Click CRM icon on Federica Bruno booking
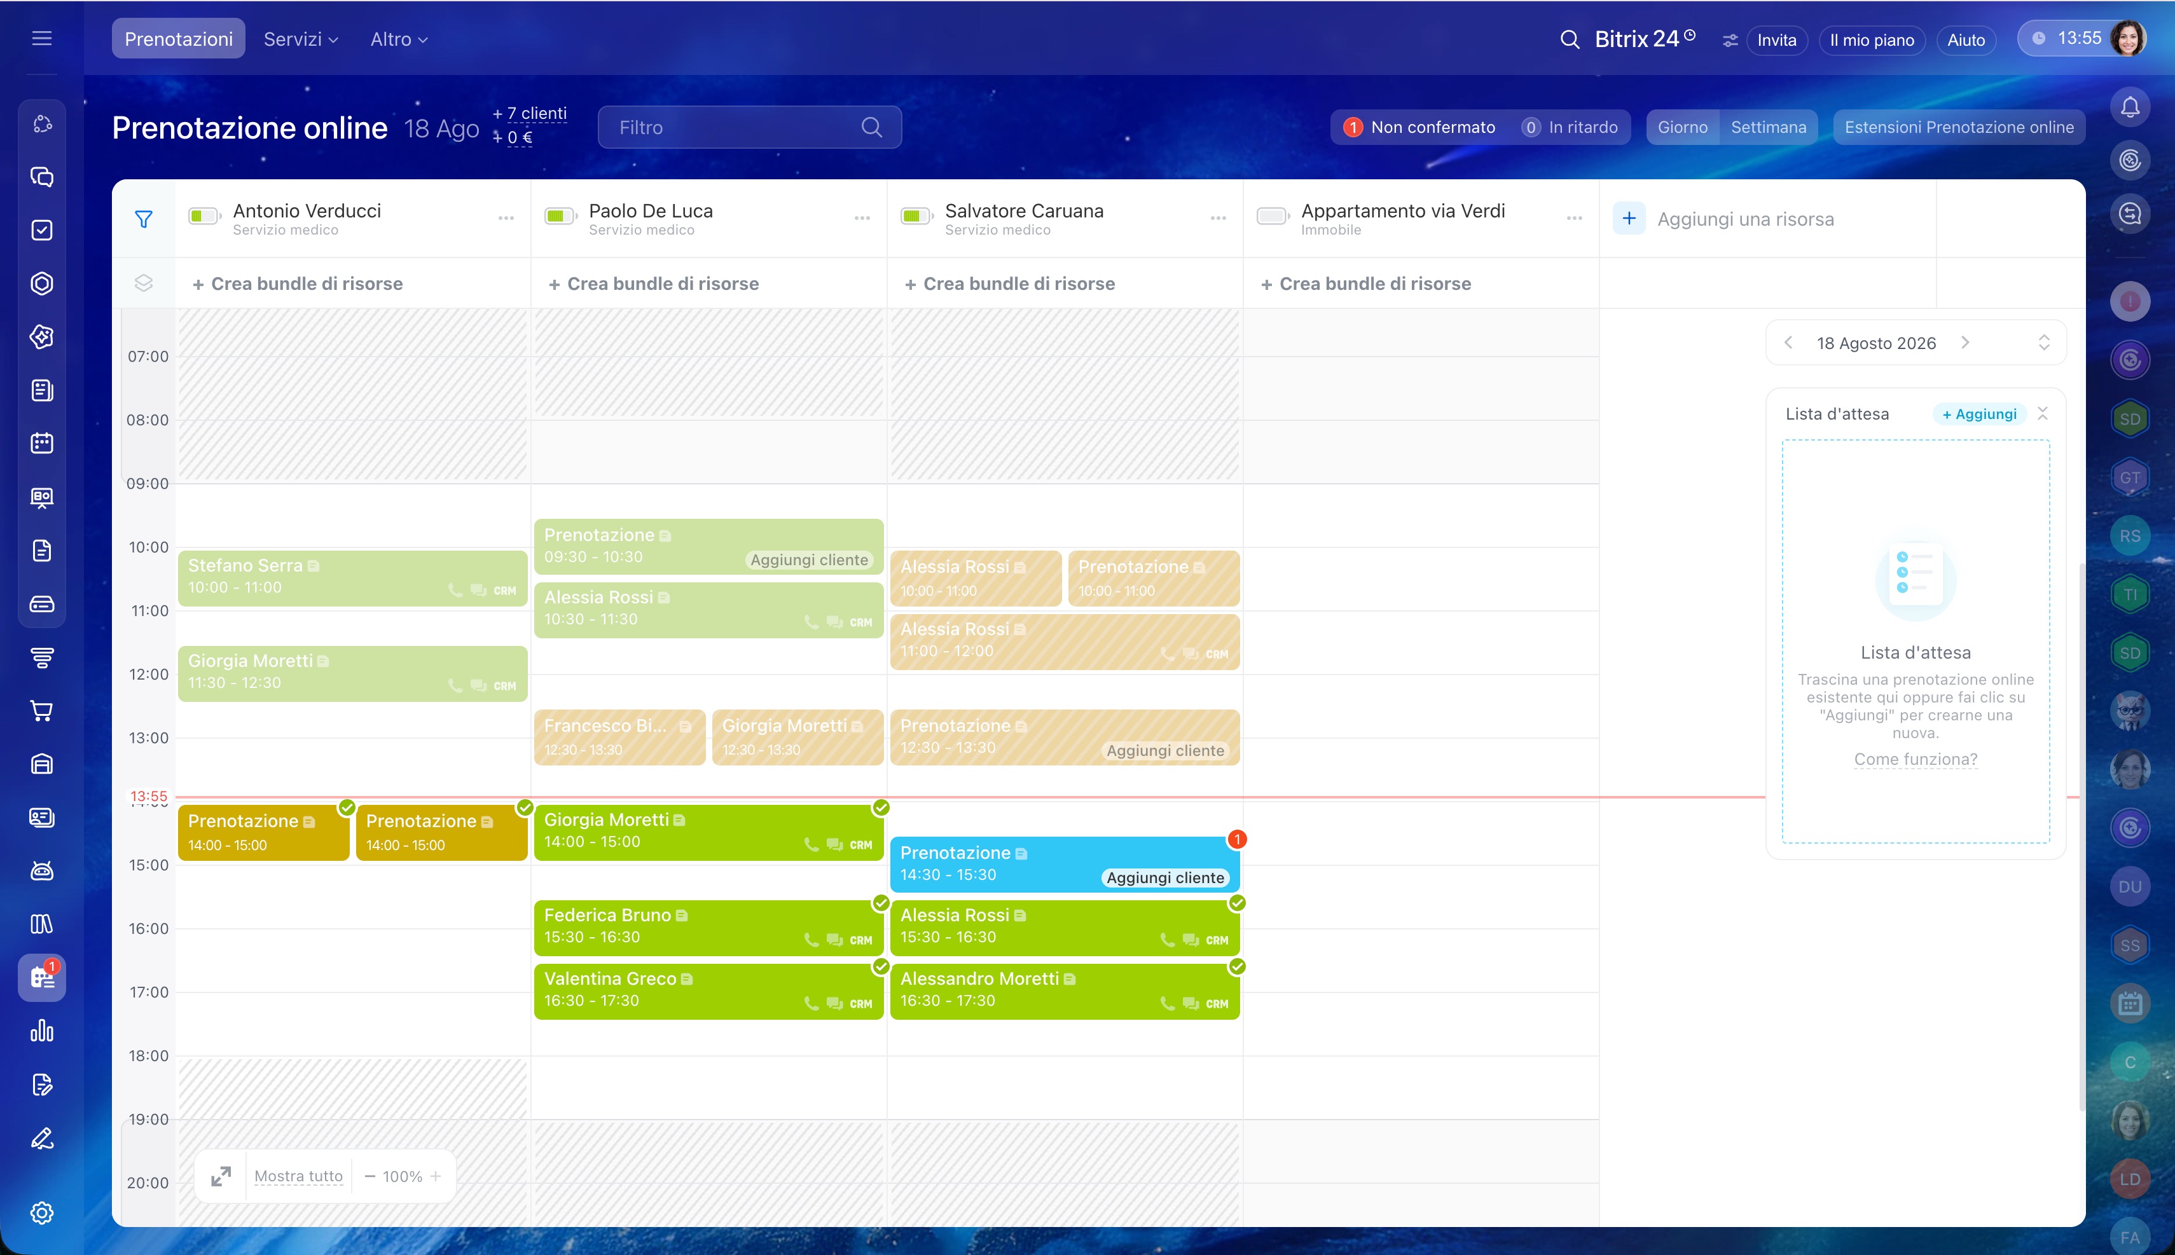This screenshot has width=2175, height=1255. point(860,940)
